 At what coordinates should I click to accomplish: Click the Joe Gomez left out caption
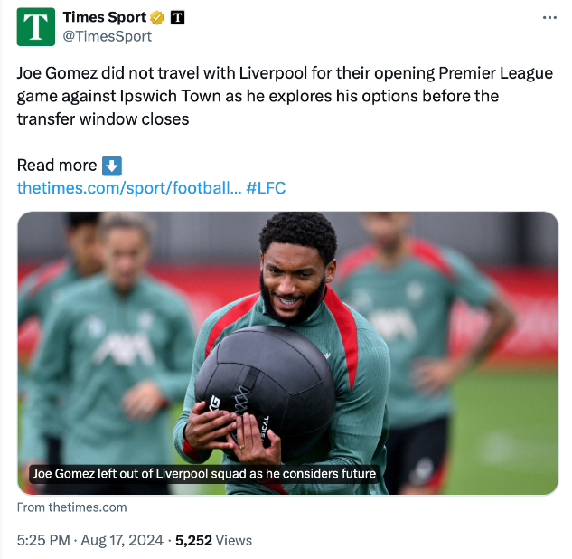203,473
